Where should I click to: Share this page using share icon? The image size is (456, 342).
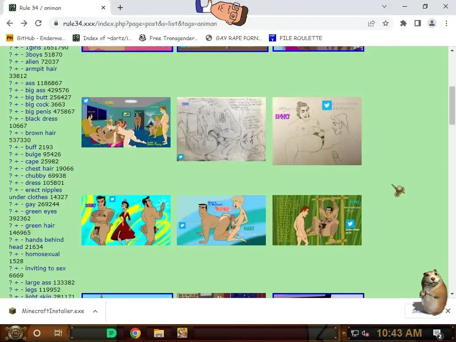tap(371, 24)
